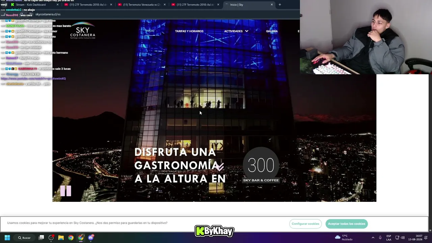Open the Windows Start menu

(7, 238)
